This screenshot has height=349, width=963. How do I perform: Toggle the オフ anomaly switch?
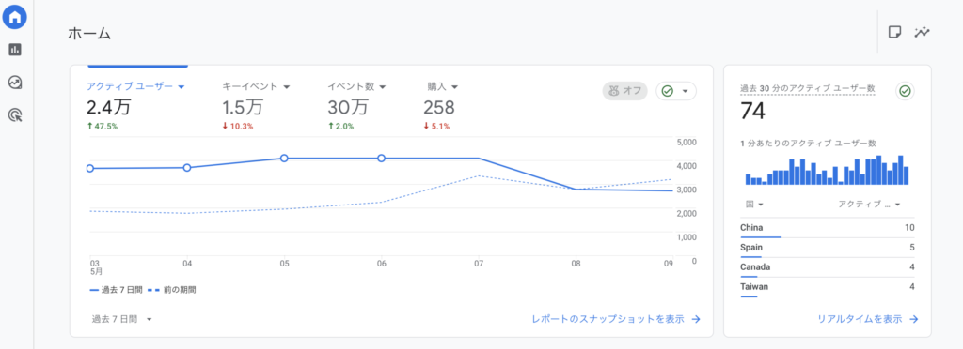pyautogui.click(x=624, y=91)
